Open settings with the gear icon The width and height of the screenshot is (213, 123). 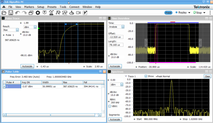tap(38, 13)
